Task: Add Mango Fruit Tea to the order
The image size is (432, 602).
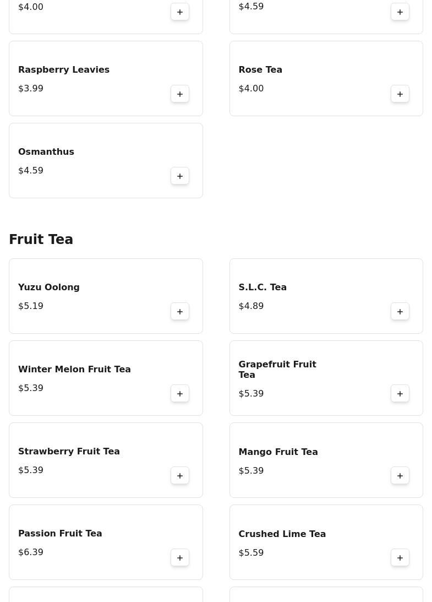Action: pyautogui.click(x=400, y=476)
